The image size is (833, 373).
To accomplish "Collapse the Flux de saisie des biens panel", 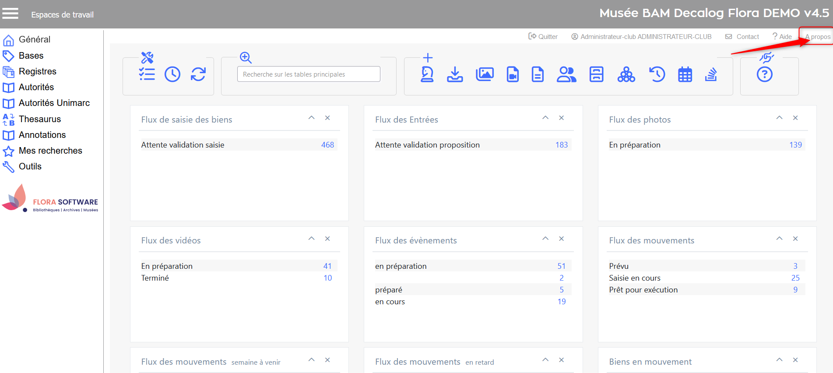I will [312, 118].
